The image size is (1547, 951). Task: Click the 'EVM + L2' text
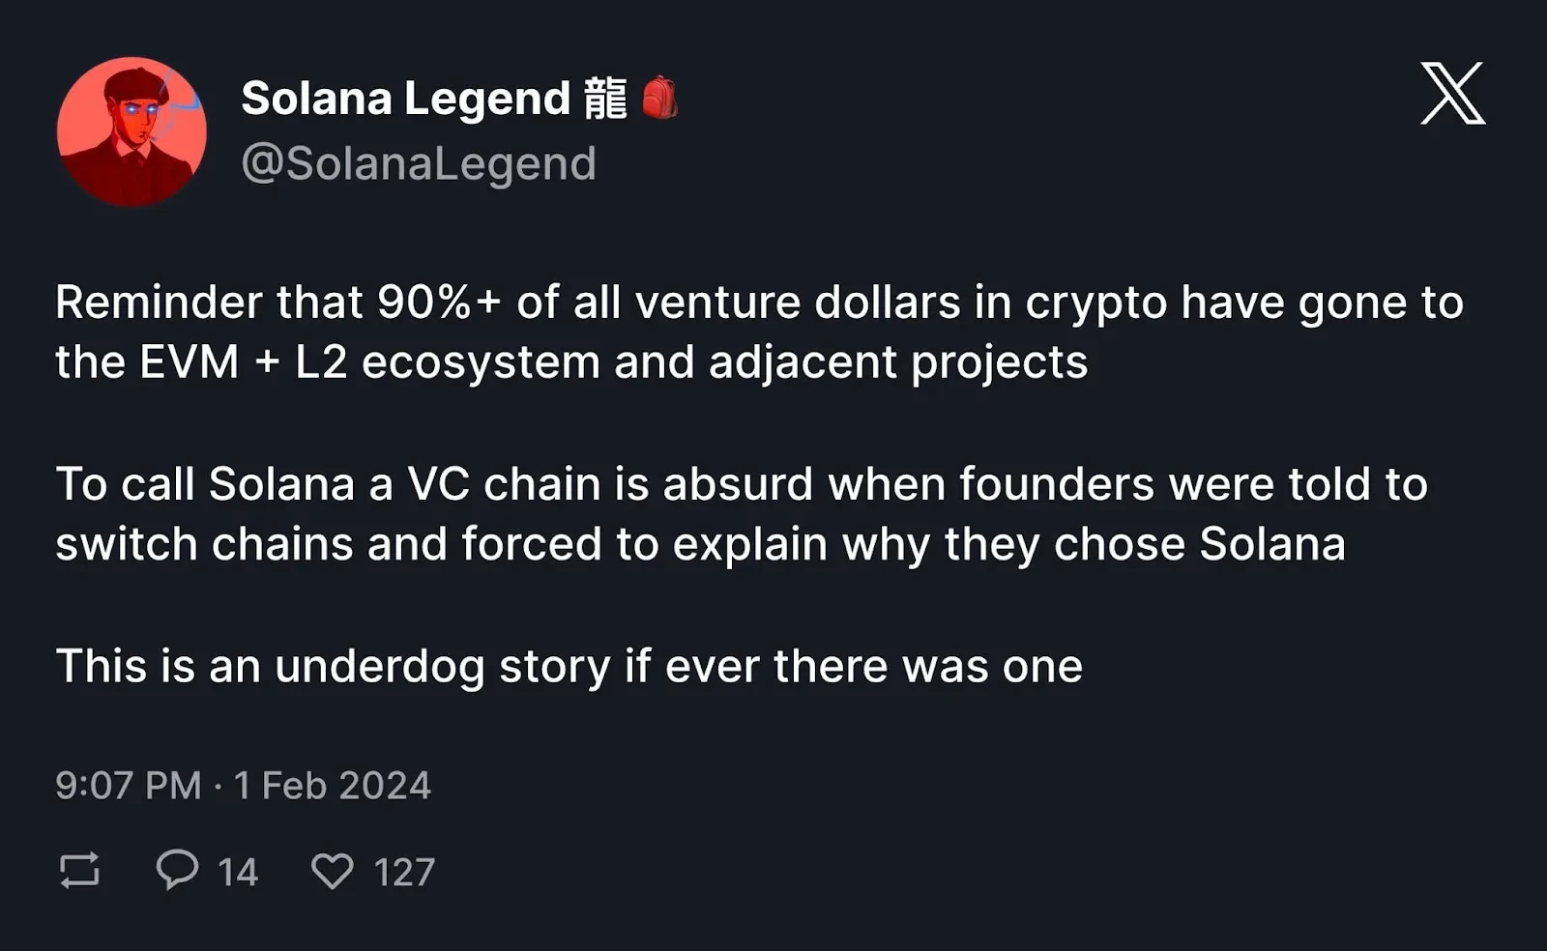pos(243,362)
